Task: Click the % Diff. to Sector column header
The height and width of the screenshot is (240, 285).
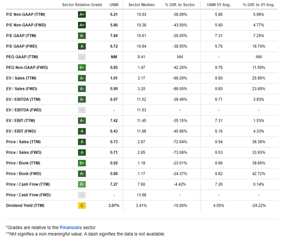Action: 180,5
